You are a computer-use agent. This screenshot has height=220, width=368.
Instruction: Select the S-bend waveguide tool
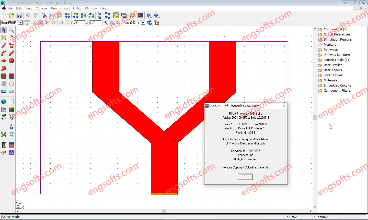[11, 53]
